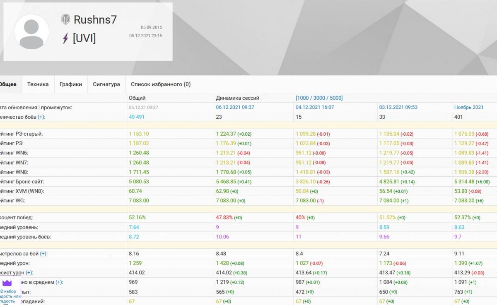This screenshot has width=497, height=305.
Task: Click November average damage 1 390
Action: click(x=461, y=263)
